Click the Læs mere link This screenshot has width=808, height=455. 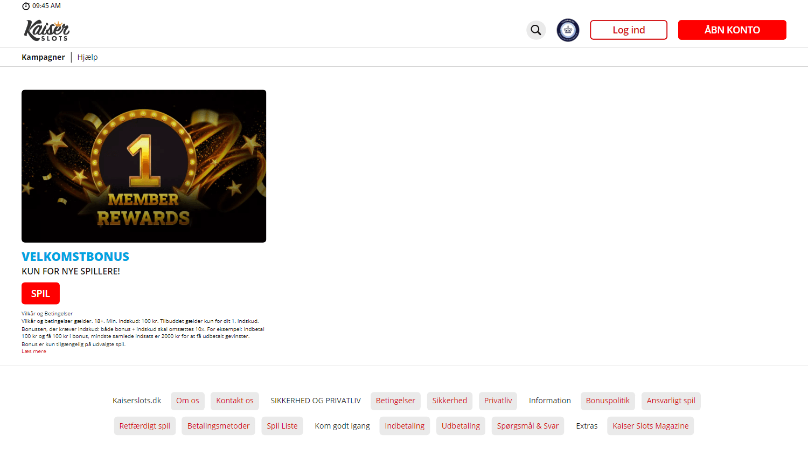(x=34, y=351)
